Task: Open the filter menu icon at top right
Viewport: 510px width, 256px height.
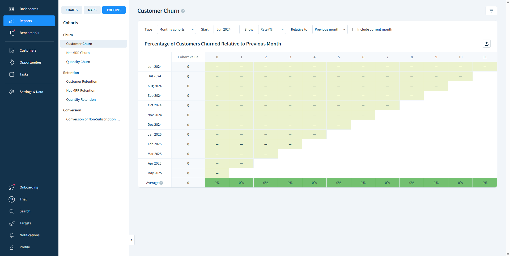Action: point(491,11)
